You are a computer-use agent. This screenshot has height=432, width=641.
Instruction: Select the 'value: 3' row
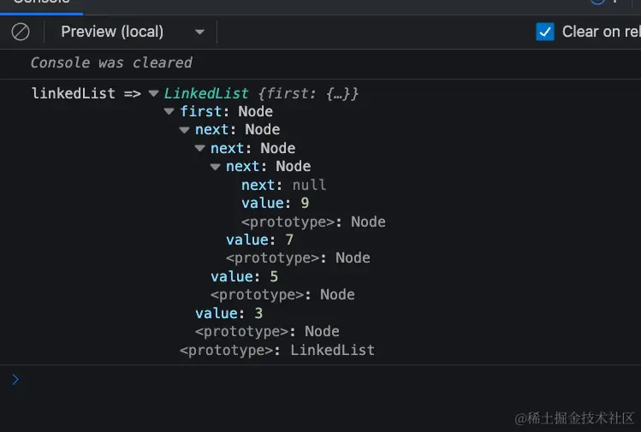tap(229, 313)
